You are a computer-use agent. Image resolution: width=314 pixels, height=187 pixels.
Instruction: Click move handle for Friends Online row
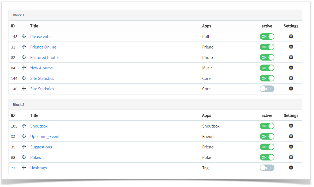coord(24,47)
